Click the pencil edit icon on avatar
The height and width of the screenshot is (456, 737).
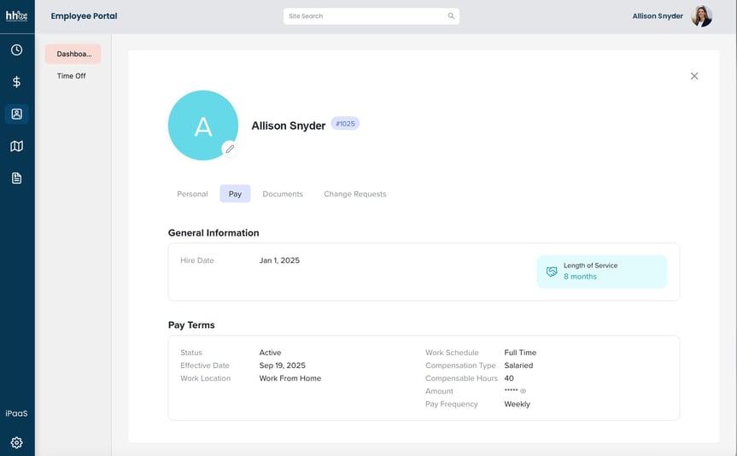click(230, 149)
